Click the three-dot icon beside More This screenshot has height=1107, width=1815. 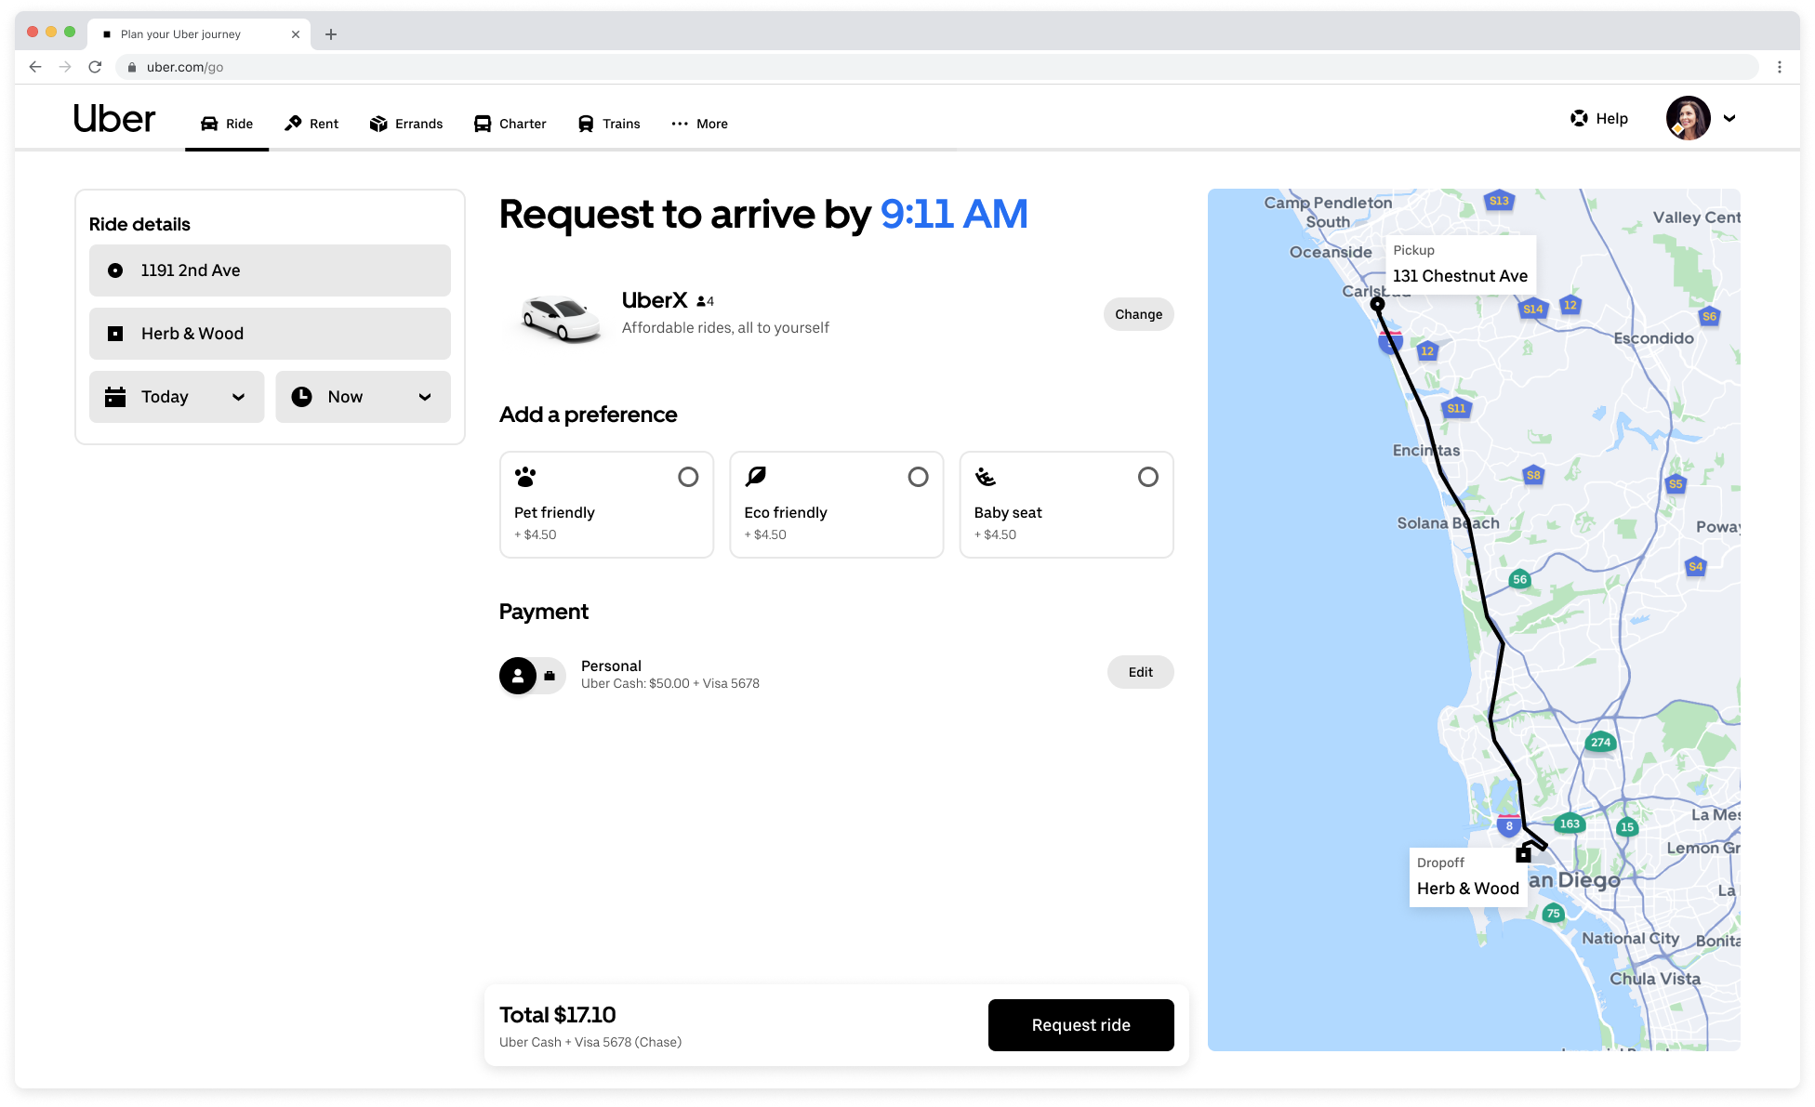coord(680,124)
